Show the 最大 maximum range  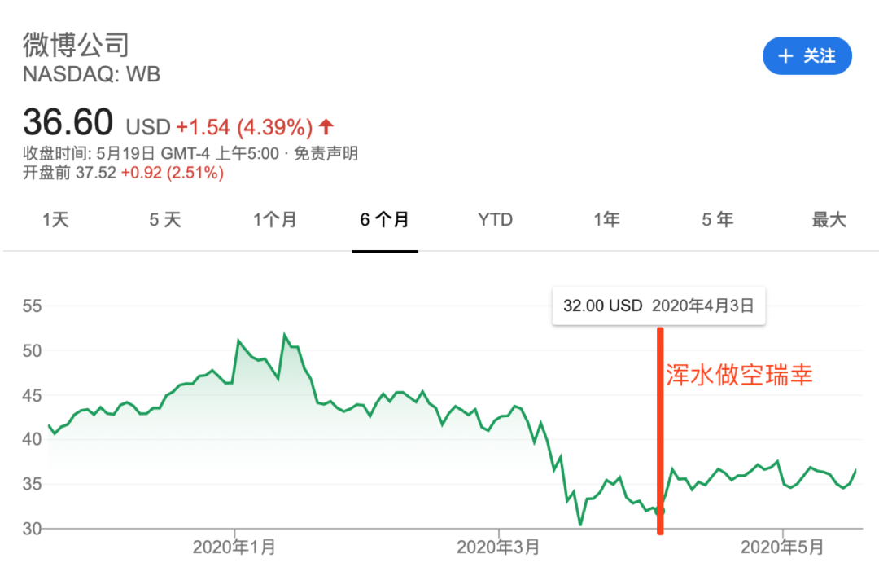coord(829,220)
